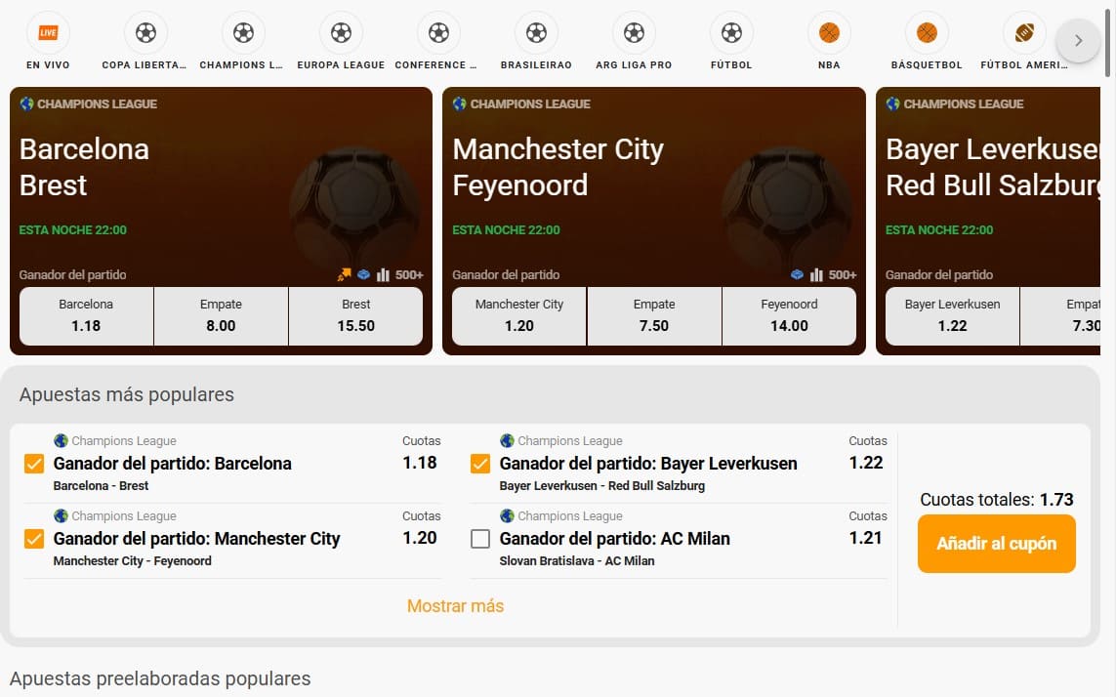Screen dimensions: 1116x697
Task: Switch to the Champions League tab
Action: (x=243, y=34)
